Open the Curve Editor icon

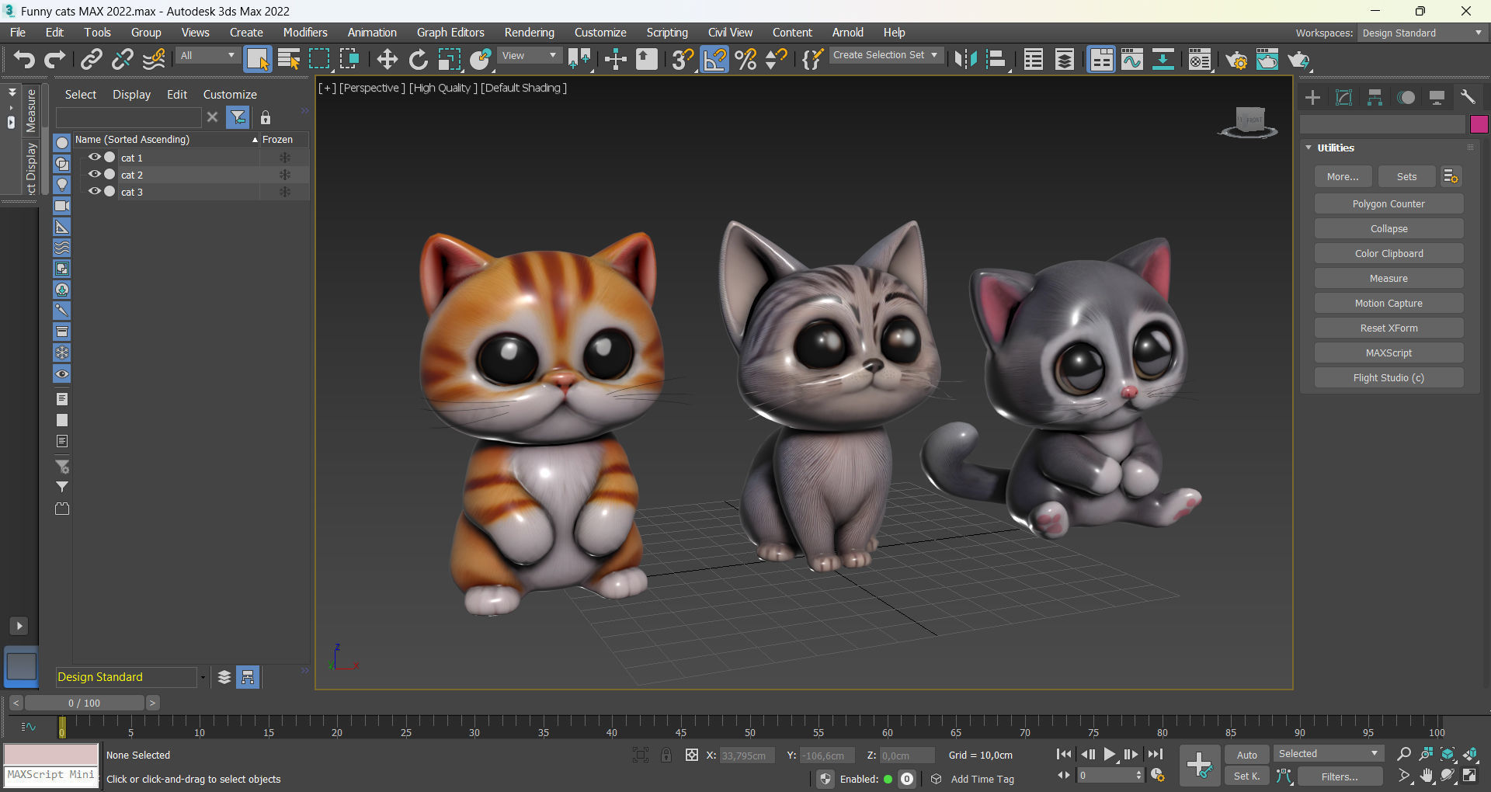point(1132,59)
